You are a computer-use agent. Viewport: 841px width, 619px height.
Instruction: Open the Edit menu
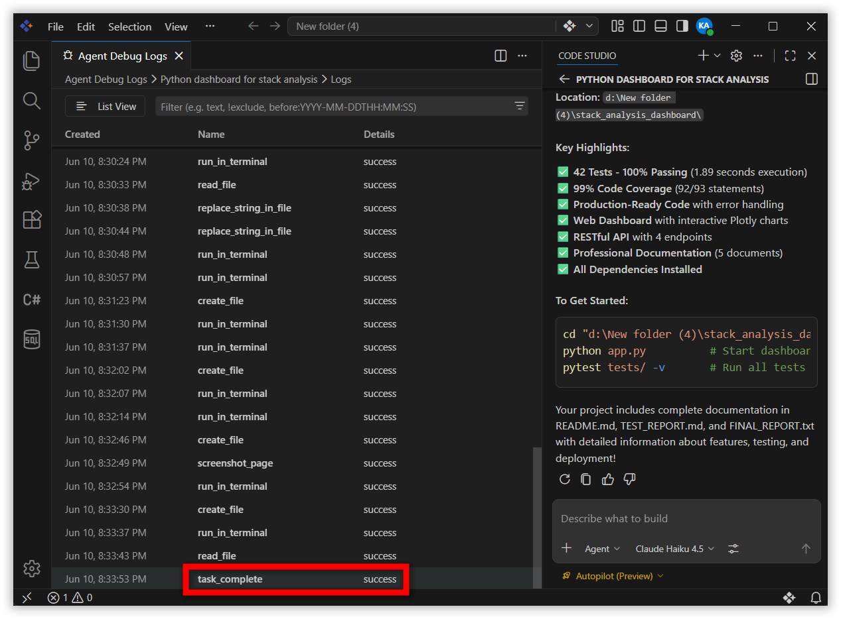(x=86, y=27)
